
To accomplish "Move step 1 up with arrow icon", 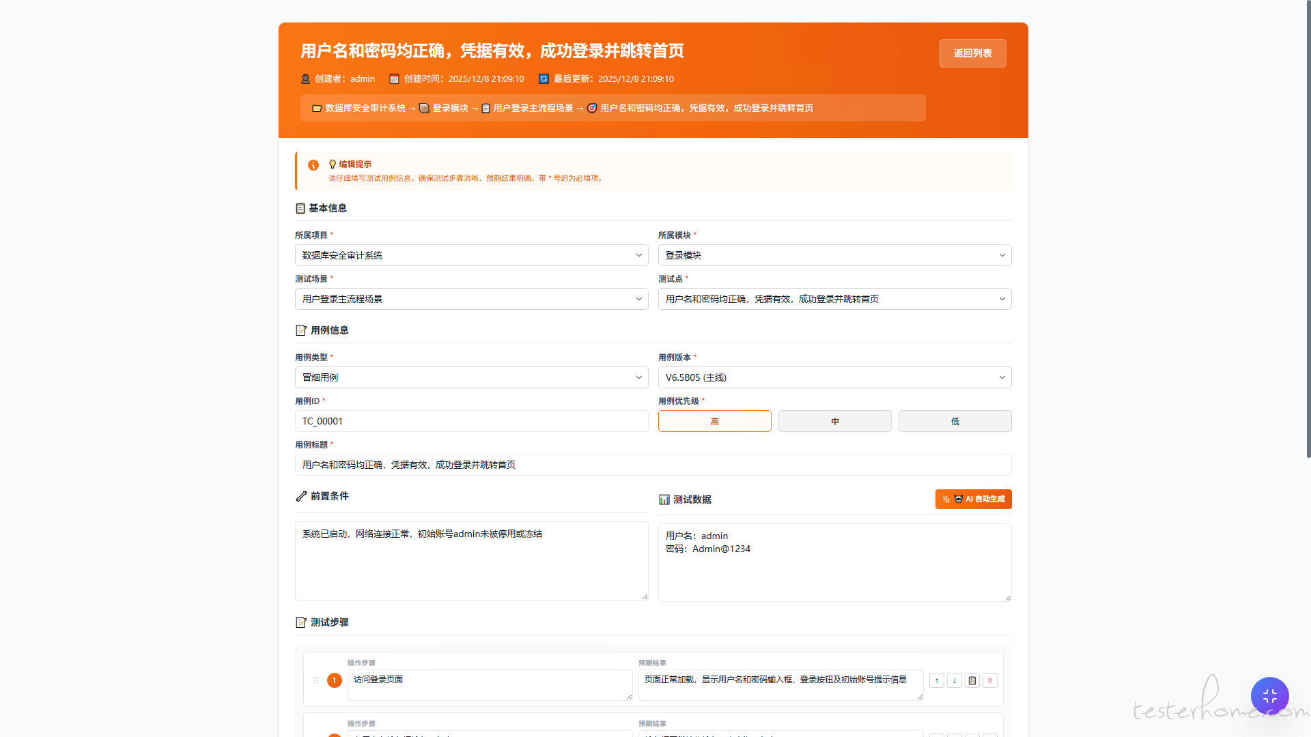I will (x=937, y=680).
